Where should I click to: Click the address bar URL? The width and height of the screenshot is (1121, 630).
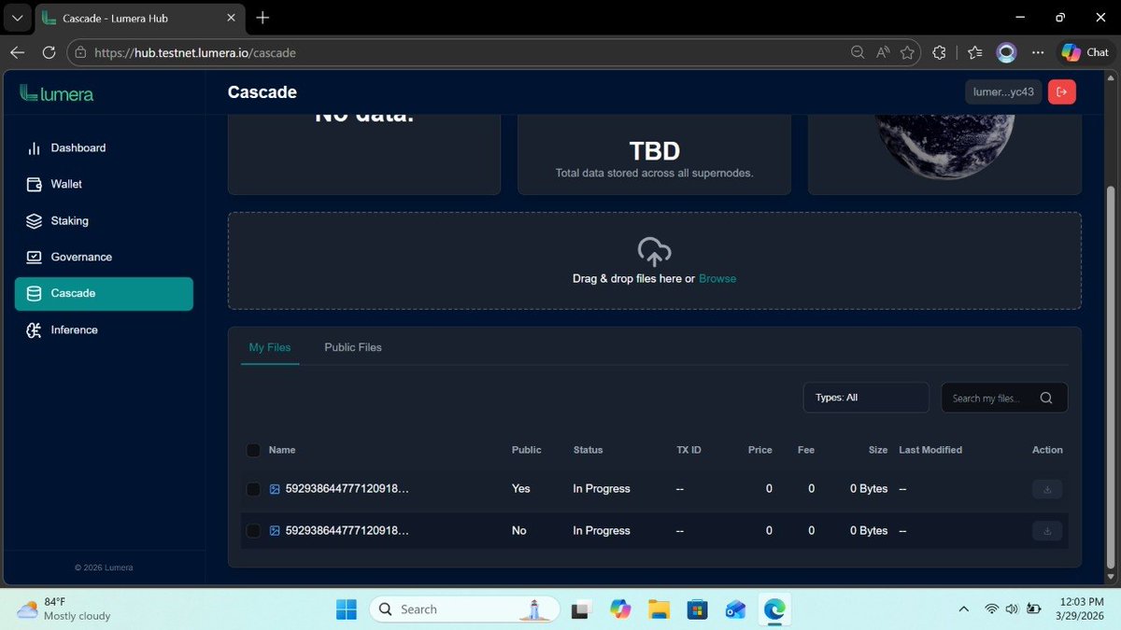(195, 53)
